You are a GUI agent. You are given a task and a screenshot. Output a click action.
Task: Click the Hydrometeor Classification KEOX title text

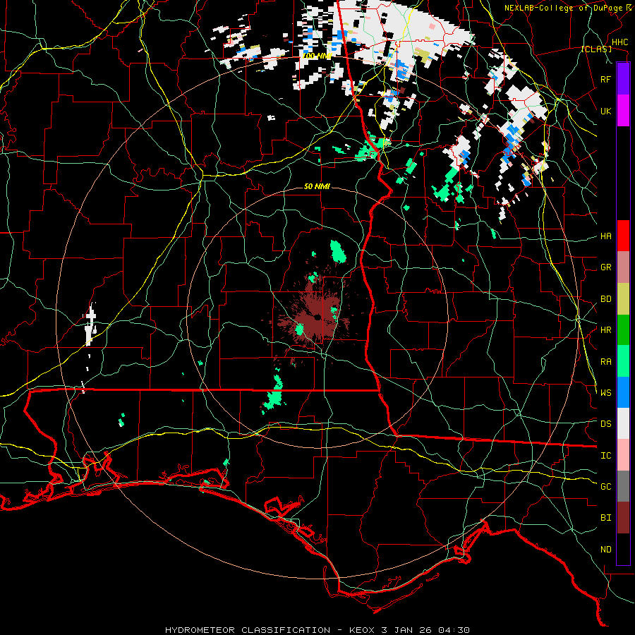click(x=317, y=630)
